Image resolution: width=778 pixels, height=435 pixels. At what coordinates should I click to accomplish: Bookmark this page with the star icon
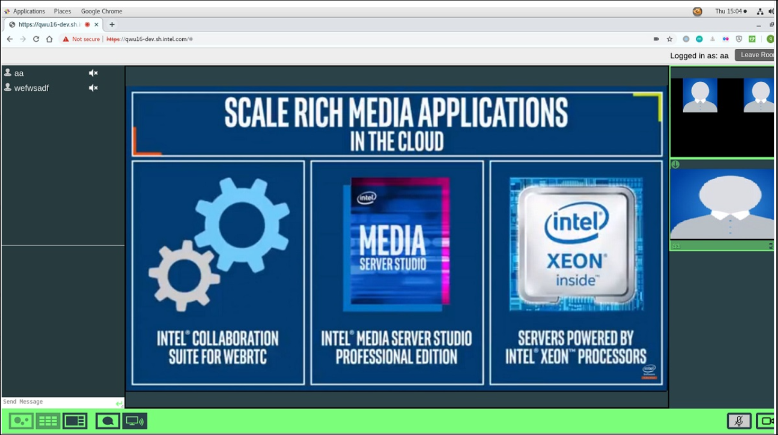click(669, 39)
